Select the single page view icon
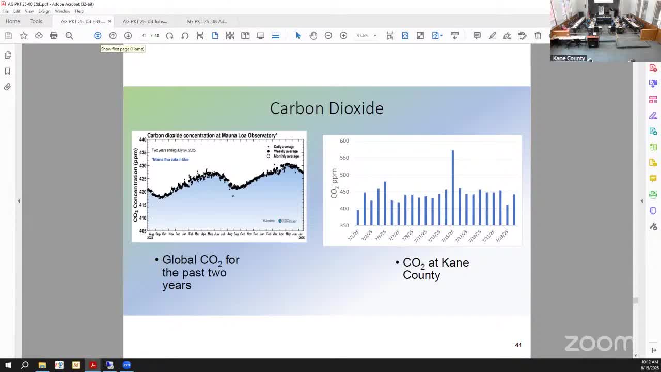The width and height of the screenshot is (661, 372). point(215,35)
